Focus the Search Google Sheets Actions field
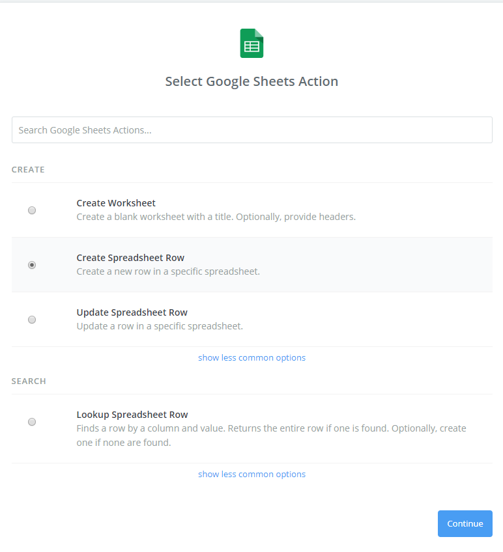The width and height of the screenshot is (503, 552). tap(252, 130)
